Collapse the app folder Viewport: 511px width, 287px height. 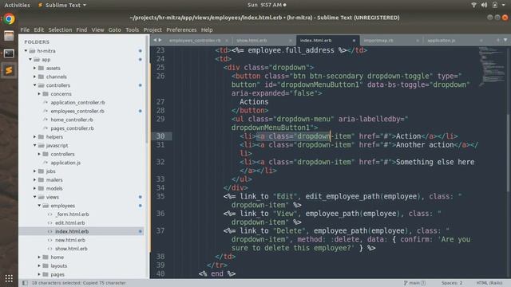pos(30,60)
